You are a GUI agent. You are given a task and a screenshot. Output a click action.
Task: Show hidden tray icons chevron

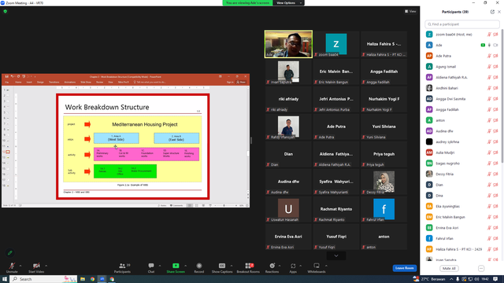tap(451, 279)
